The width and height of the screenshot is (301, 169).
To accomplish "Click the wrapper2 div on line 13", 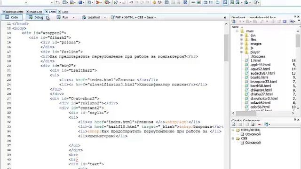I will (x=44, y=33).
